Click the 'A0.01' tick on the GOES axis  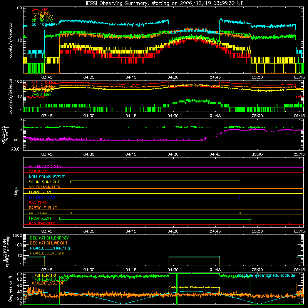pos(17,149)
